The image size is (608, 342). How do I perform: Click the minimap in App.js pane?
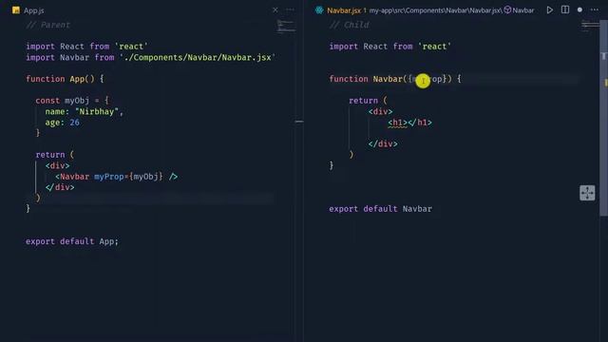(286, 27)
